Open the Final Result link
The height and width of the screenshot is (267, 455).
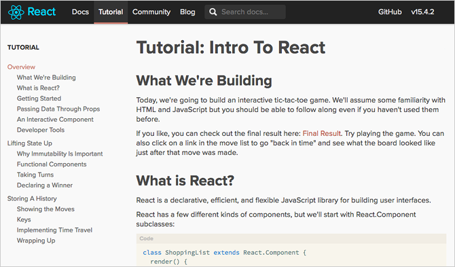(321, 133)
